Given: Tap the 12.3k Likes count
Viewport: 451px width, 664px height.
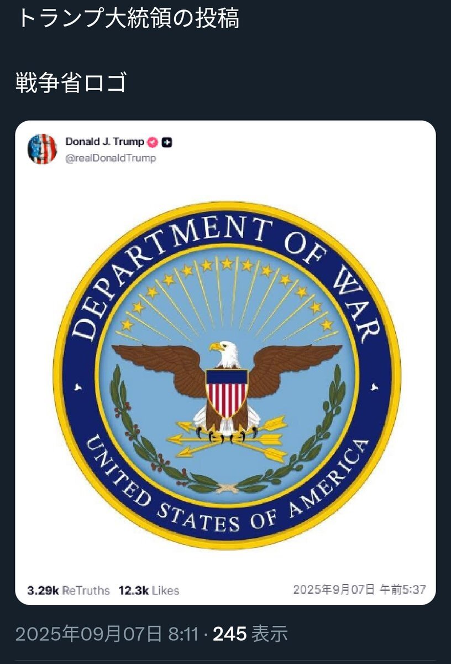Looking at the screenshot, I should [x=149, y=590].
